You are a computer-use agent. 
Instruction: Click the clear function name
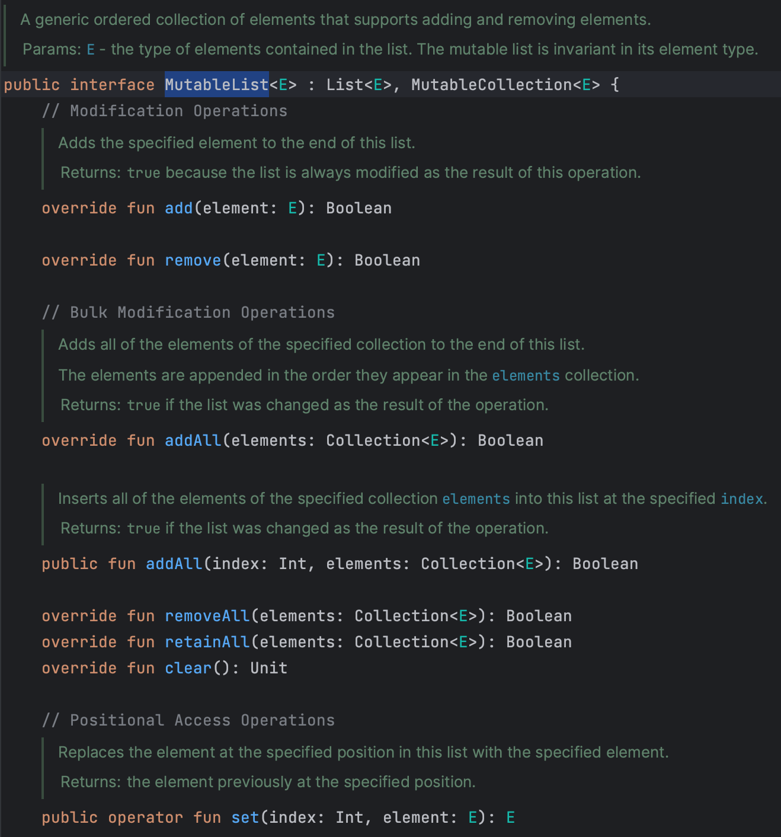point(188,668)
